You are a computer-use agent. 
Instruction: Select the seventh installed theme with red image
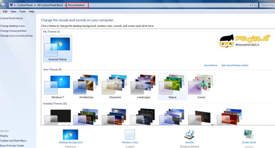(x=230, y=117)
